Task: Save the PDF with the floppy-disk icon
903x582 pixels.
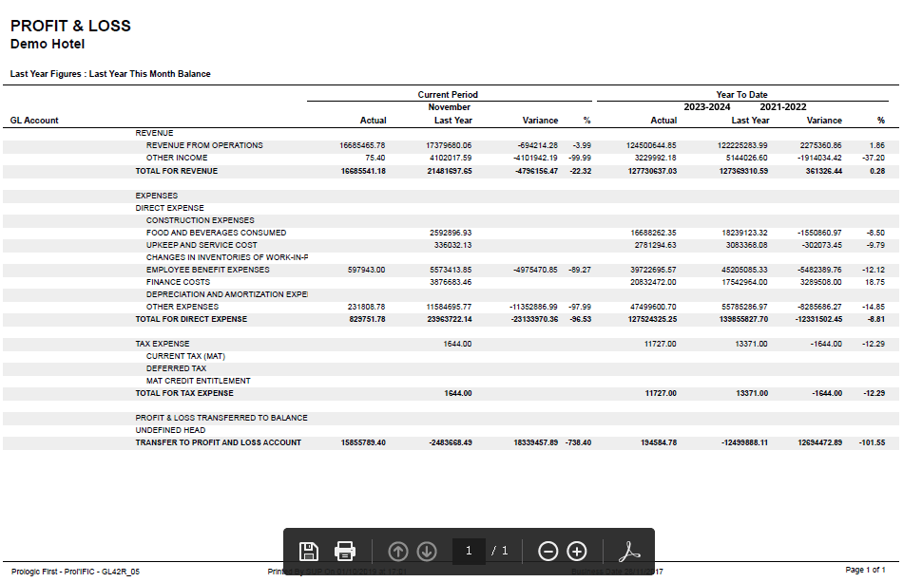Action: pos(309,551)
